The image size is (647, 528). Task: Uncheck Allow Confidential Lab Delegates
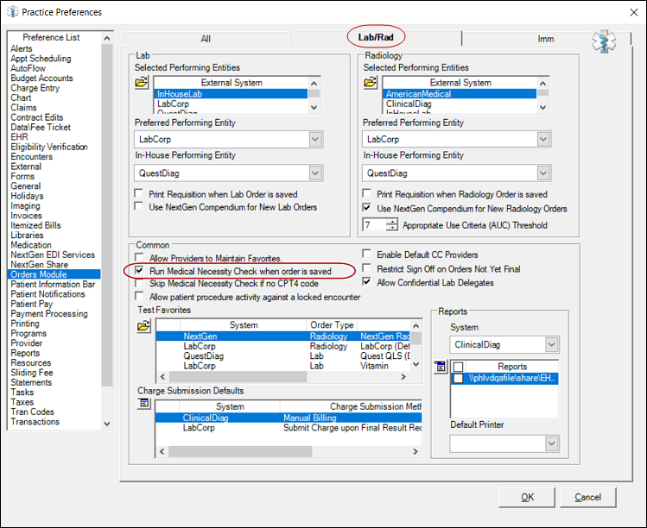(x=366, y=281)
